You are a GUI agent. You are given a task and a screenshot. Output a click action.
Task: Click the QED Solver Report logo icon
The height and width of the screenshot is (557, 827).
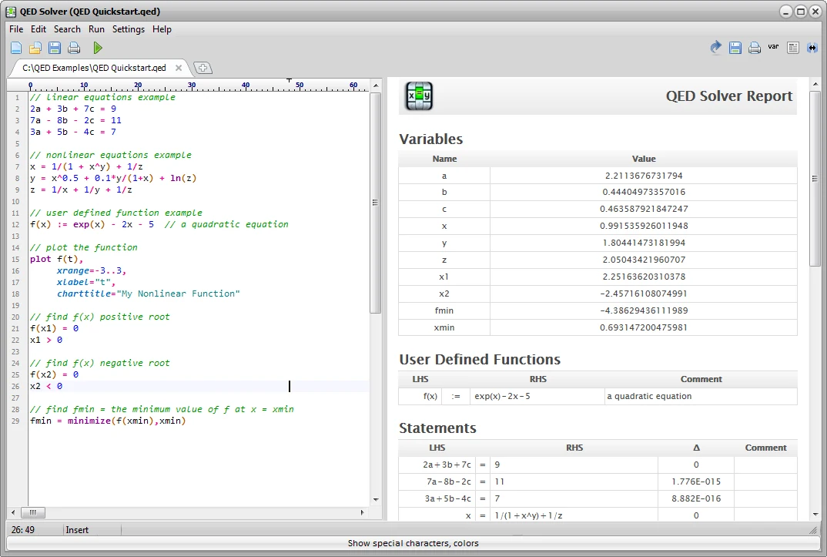(x=419, y=96)
